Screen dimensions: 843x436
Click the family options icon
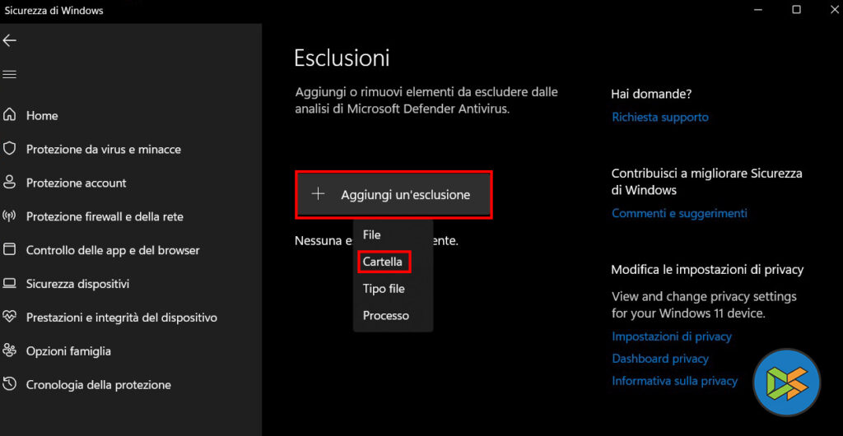point(10,350)
